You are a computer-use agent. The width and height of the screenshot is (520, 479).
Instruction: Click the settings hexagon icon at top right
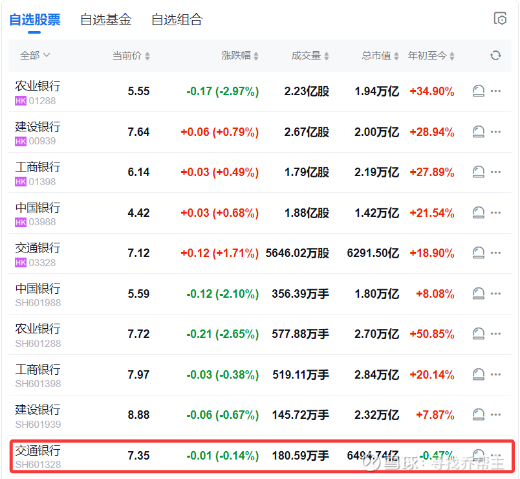tap(500, 19)
